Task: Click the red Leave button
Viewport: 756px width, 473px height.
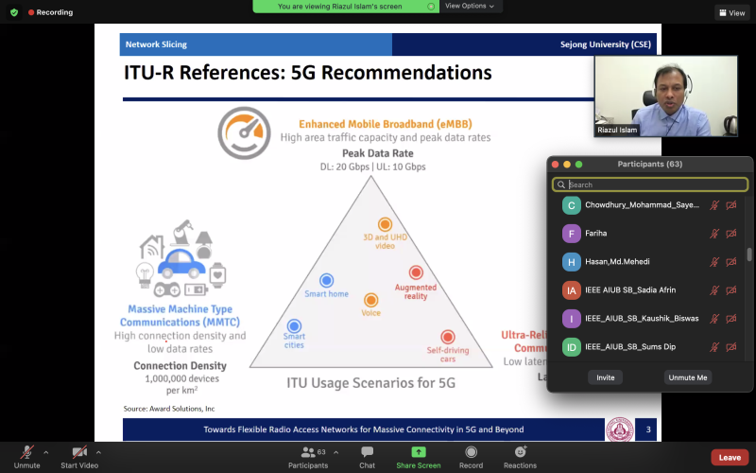Action: (730, 457)
